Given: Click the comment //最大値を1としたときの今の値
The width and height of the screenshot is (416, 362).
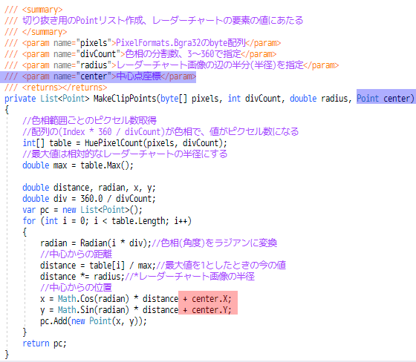Looking at the screenshot, I should [x=221, y=266].
